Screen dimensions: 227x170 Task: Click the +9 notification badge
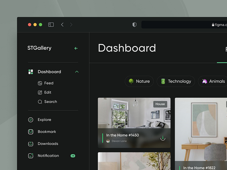73,156
